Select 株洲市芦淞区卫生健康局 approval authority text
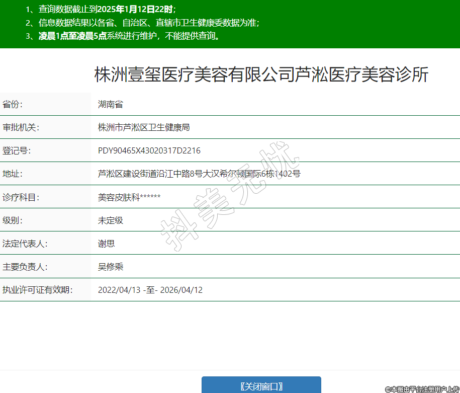The image size is (460, 393). click(144, 128)
